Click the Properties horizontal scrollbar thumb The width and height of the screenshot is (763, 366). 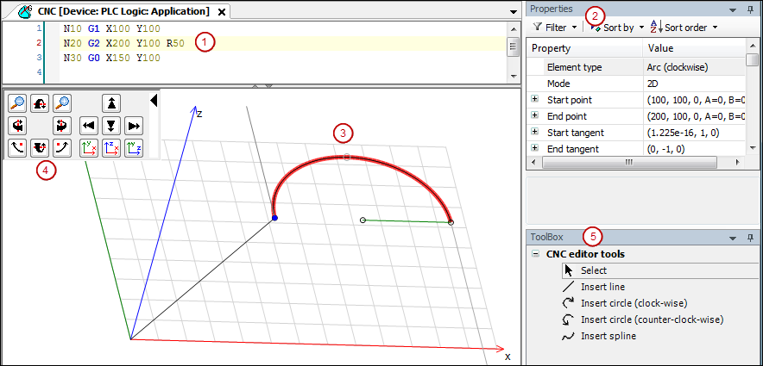tap(628, 162)
